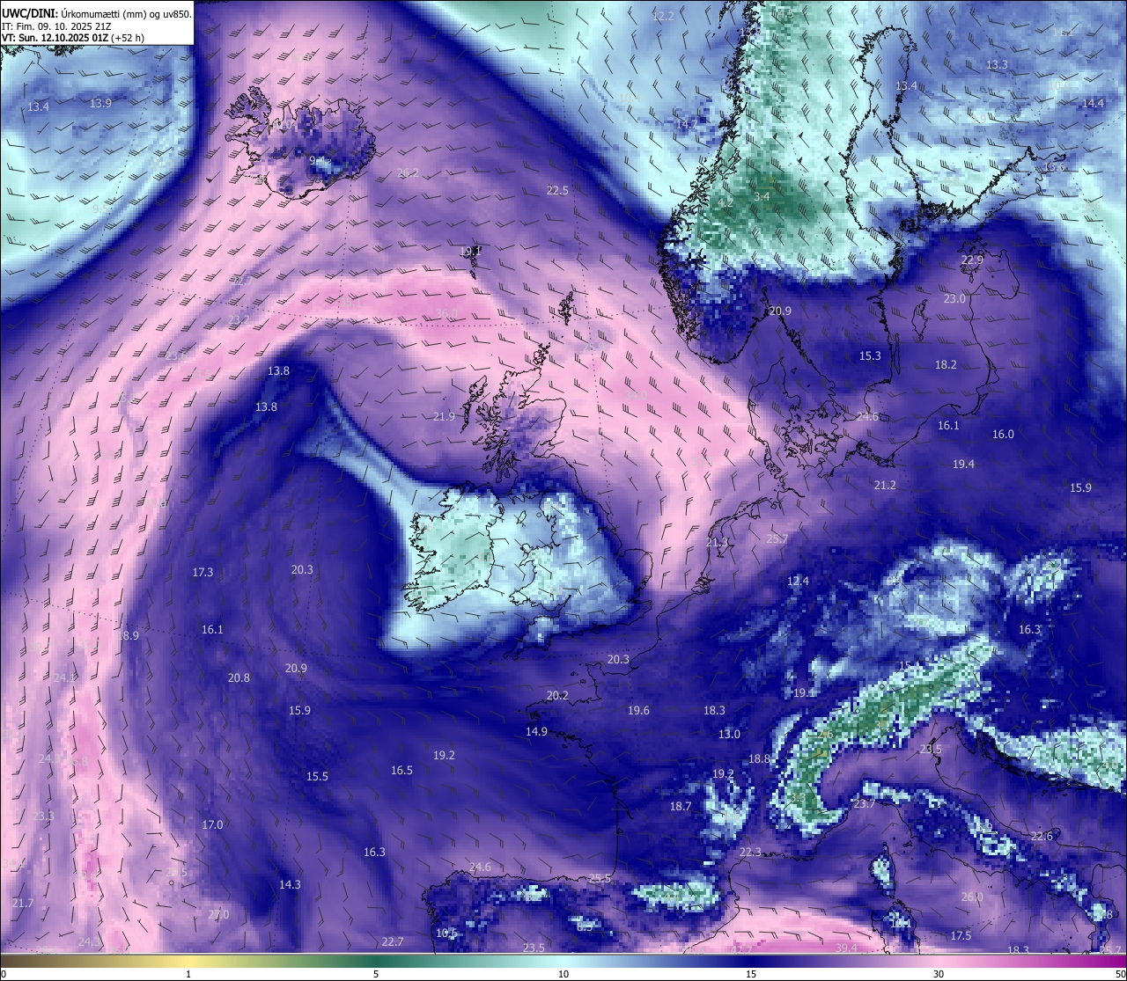Click the '30' tick on the color scale
The height and width of the screenshot is (981, 1127).
pyautogui.click(x=939, y=974)
